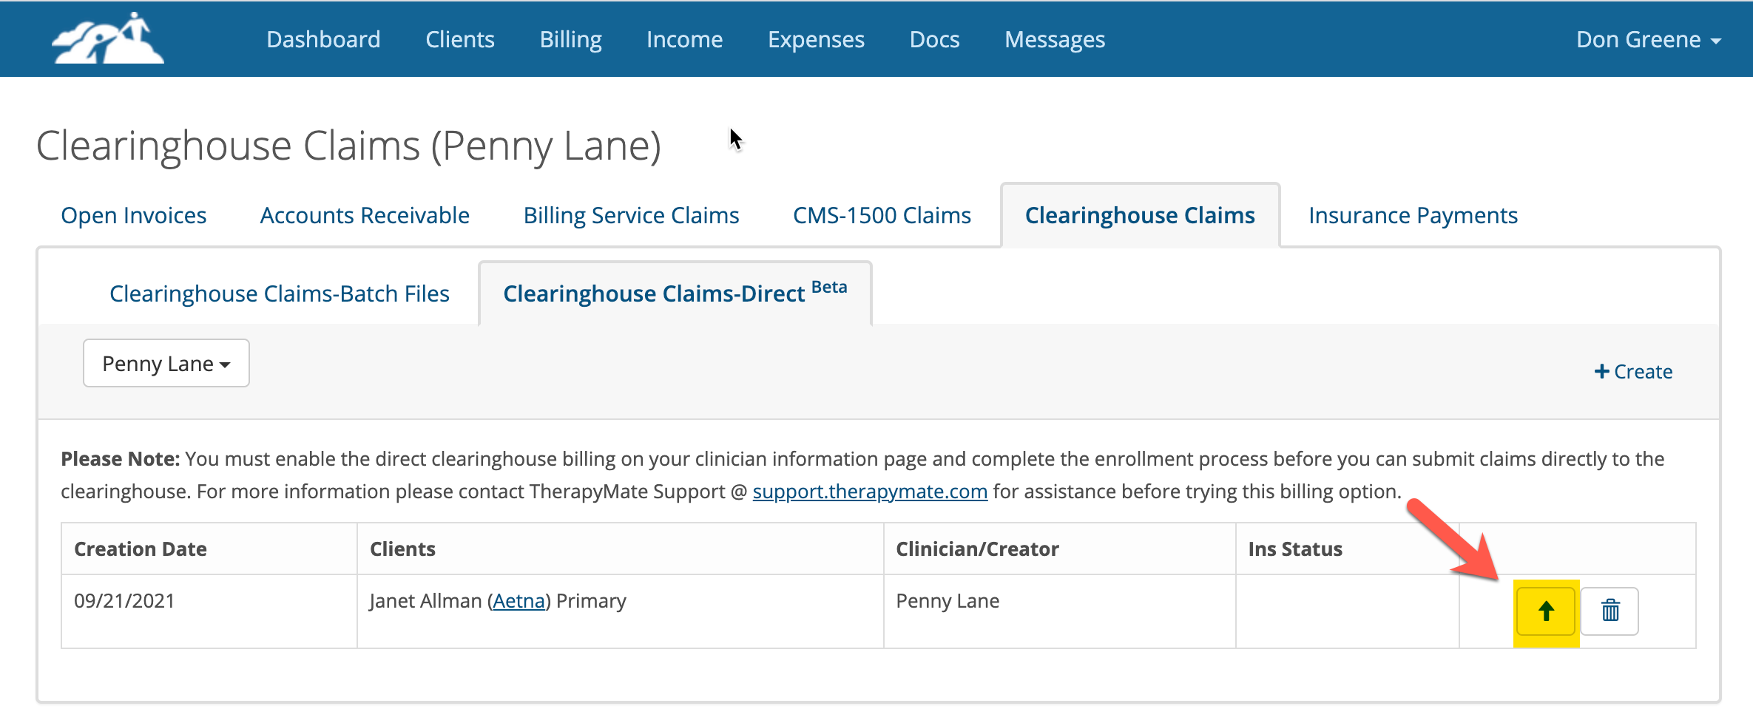Open the Messages section
1753x723 pixels.
(1054, 39)
